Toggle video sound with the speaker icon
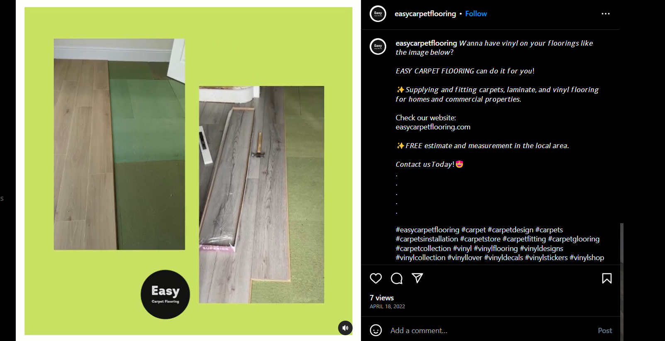 (345, 328)
